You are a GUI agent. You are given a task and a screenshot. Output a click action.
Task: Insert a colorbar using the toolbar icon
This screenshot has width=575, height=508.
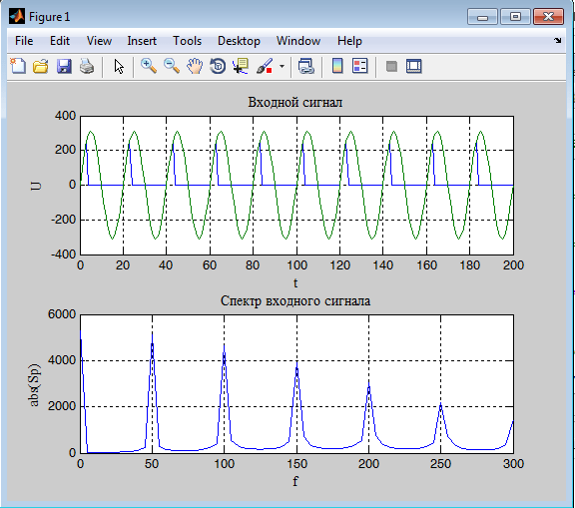click(337, 66)
